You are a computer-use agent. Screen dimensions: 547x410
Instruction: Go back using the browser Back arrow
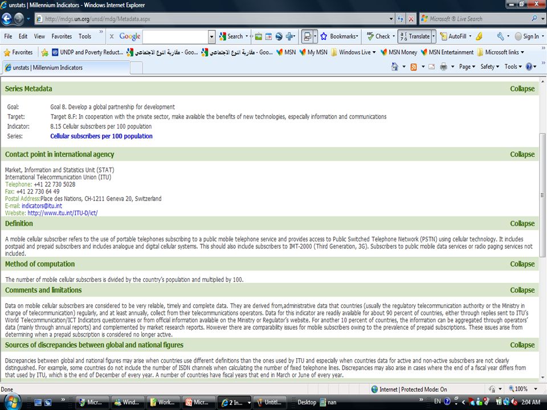pyautogui.click(x=7, y=18)
